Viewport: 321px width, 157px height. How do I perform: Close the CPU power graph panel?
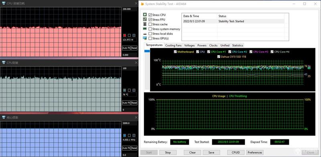point(136,4)
